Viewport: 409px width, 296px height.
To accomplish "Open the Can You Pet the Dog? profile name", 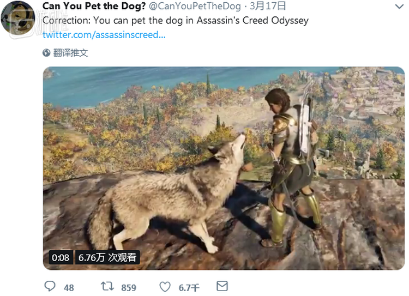I will point(94,6).
